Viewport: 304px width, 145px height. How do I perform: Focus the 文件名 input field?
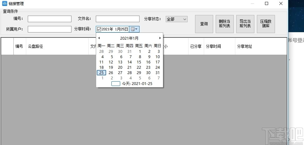coord(118,19)
